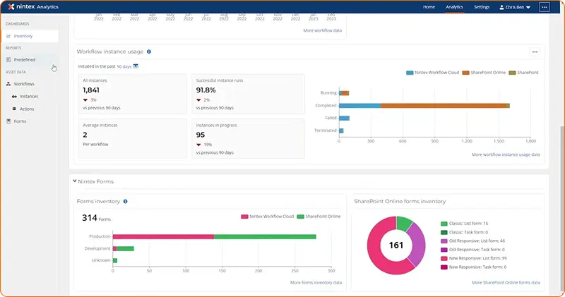Toggle SharePoint Online green forms legend

300,217
